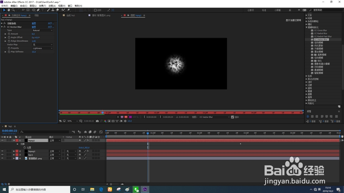This screenshot has height=193, width=344.
Task: Open the viewer magnification 50% dropdown
Action: [x=72, y=121]
